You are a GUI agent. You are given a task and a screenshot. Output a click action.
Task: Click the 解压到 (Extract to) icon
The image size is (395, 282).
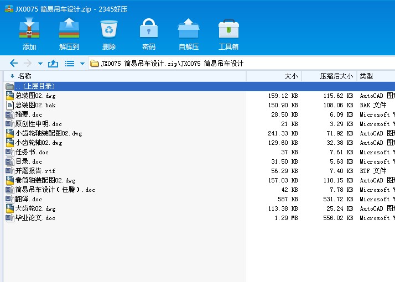tap(69, 28)
